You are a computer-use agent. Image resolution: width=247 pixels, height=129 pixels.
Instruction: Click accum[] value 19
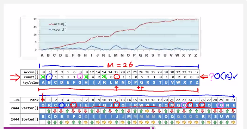[x=116, y=72]
